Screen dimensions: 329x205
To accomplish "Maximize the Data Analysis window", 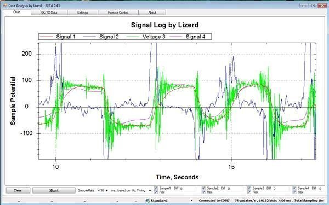I will point(313,5).
